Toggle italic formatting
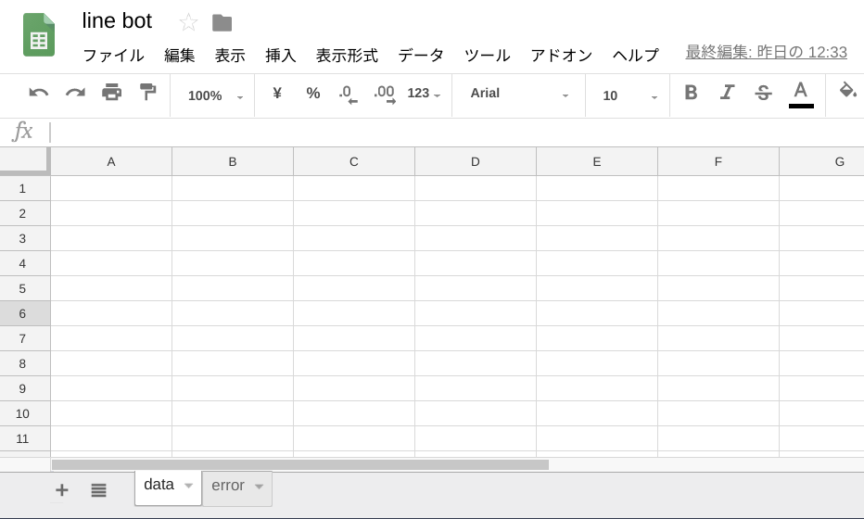 [728, 93]
